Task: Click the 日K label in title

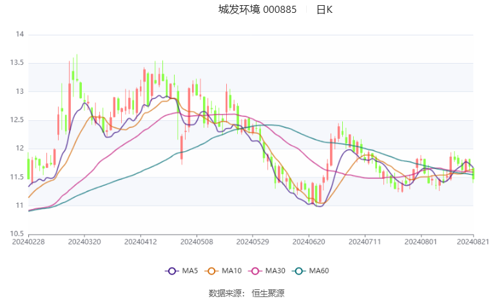Action: (x=324, y=10)
